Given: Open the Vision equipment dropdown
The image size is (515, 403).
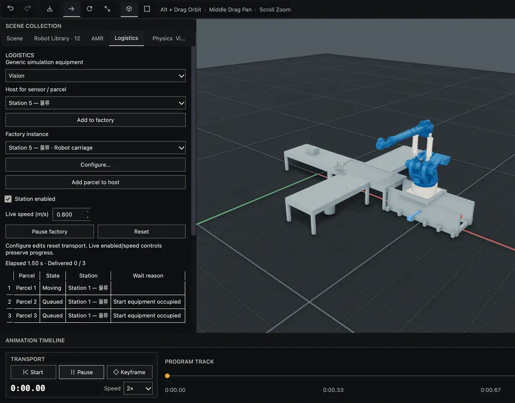Looking at the screenshot, I should [x=95, y=76].
